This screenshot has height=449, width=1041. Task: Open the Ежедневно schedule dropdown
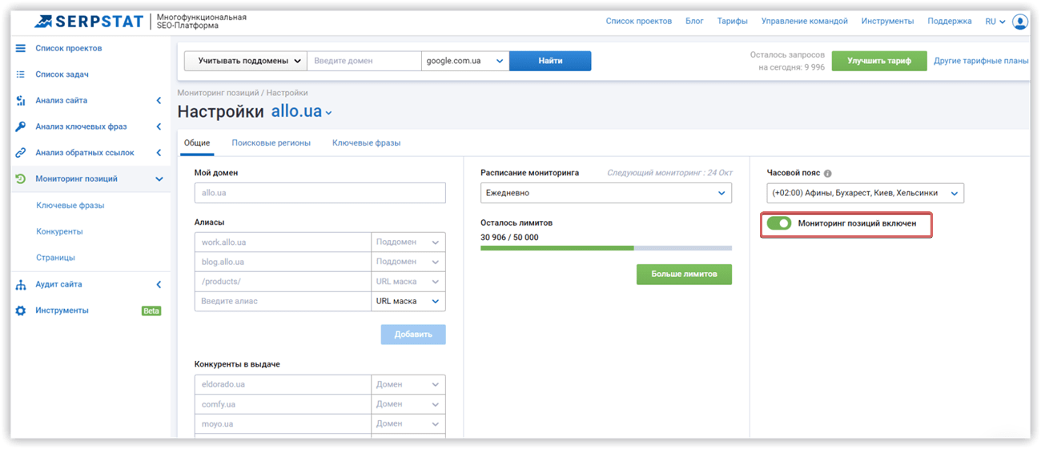606,193
